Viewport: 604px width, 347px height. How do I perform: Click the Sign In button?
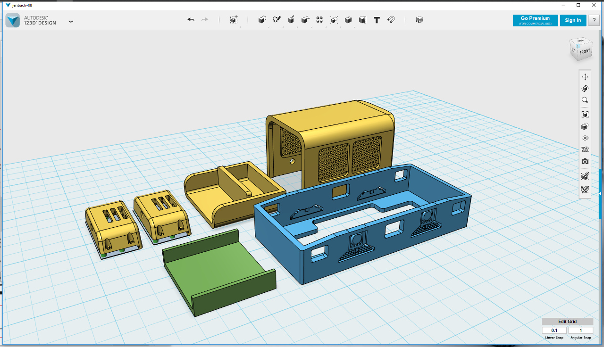pos(573,20)
